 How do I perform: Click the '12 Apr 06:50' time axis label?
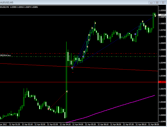point(116,124)
